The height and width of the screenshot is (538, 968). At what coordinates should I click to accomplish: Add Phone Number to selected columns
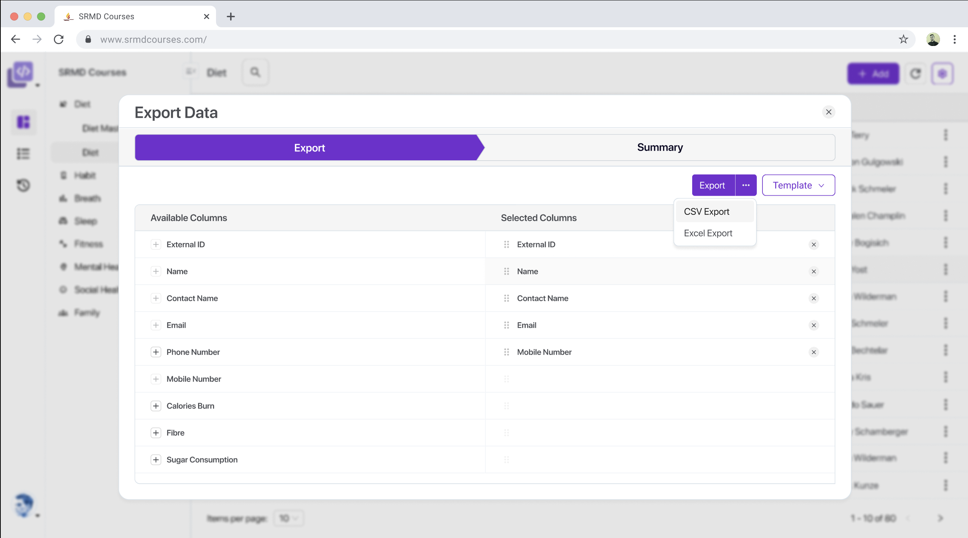[155, 352]
